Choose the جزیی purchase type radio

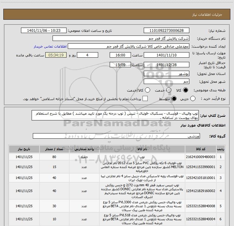pos(193,99)
